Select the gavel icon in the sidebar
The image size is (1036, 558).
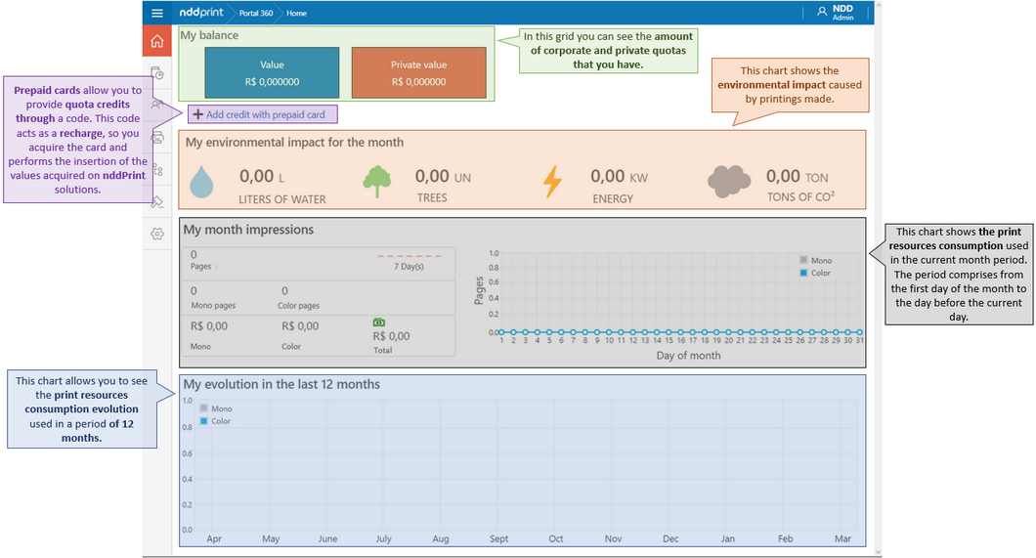point(156,202)
